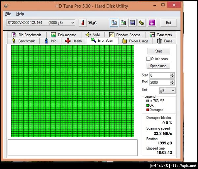198x169 pixels.
Task: Click the 0.0 % damaged blocks value
Action: tap(167, 123)
